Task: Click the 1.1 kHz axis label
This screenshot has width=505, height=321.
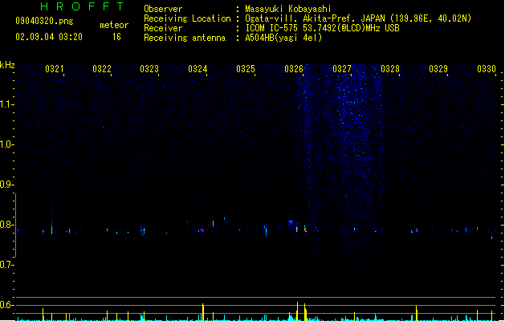Action: tap(6, 104)
